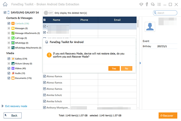
Task: Select the Documents folder icon
Action: click(x=13, y=78)
